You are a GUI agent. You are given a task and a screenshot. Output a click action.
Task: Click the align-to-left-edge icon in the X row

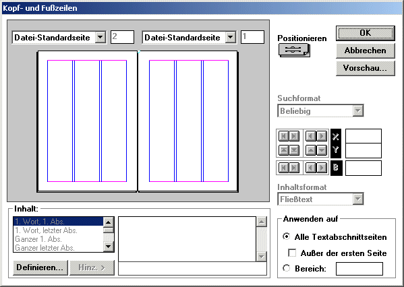pos(284,136)
